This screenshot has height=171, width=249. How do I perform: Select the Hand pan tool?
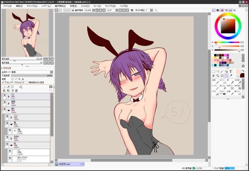(x=226, y=76)
